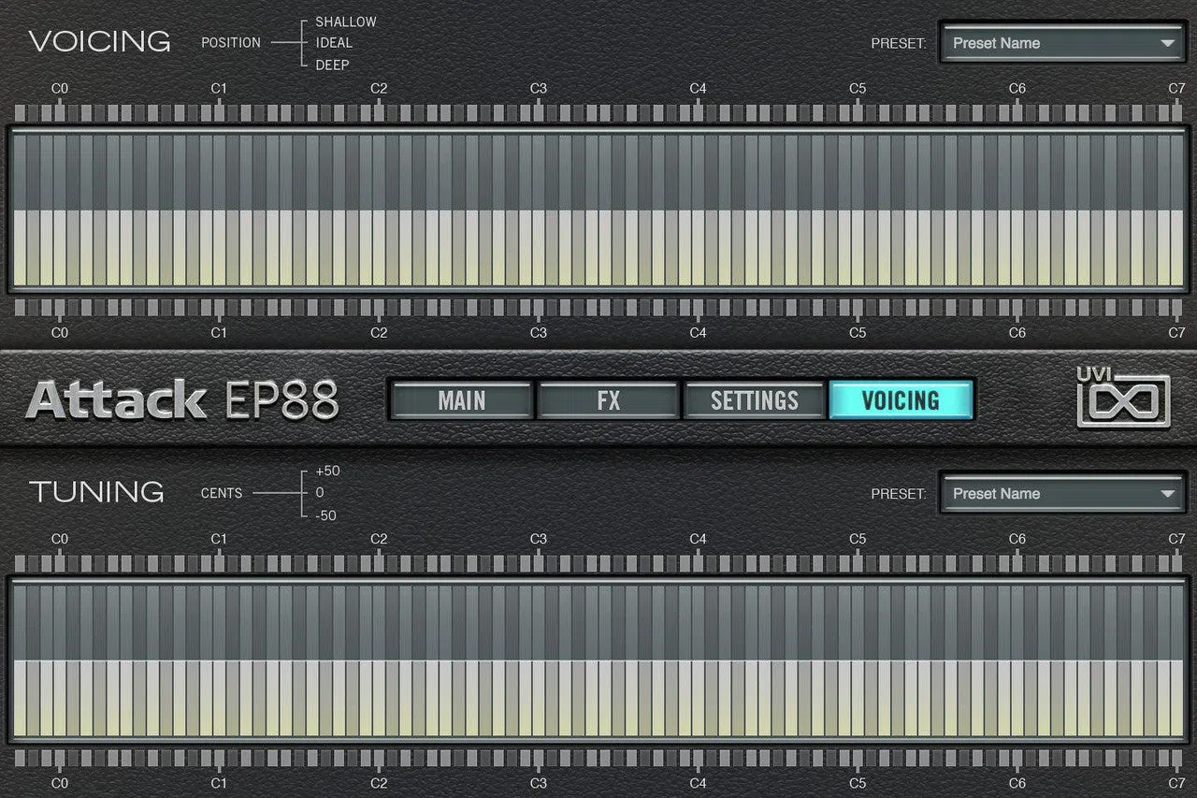Click the -50 cents label
This screenshot has width=1197, height=798.
pyautogui.click(x=326, y=515)
